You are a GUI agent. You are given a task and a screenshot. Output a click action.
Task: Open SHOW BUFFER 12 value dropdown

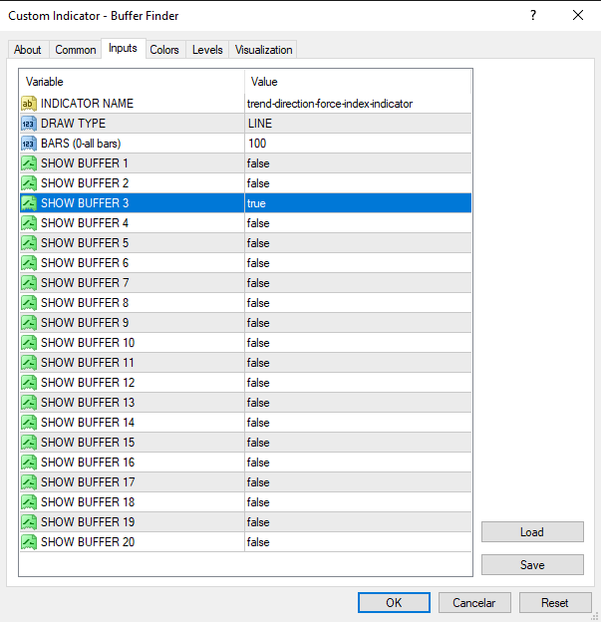click(x=357, y=383)
